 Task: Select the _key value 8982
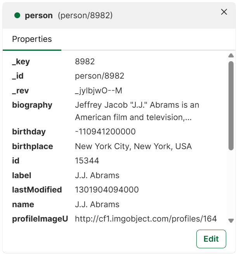pyautogui.click(x=85, y=62)
